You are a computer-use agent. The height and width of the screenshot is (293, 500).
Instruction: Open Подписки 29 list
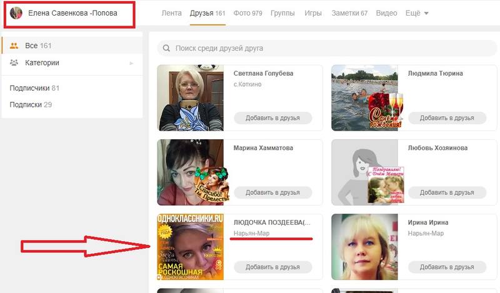31,104
